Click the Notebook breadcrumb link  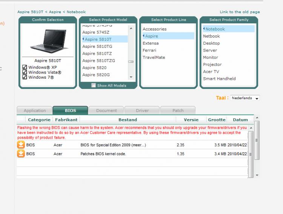pos(76,12)
